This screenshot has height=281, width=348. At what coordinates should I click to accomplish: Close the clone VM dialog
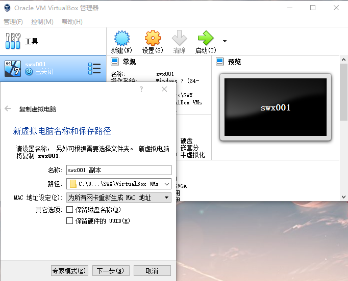click(164, 89)
